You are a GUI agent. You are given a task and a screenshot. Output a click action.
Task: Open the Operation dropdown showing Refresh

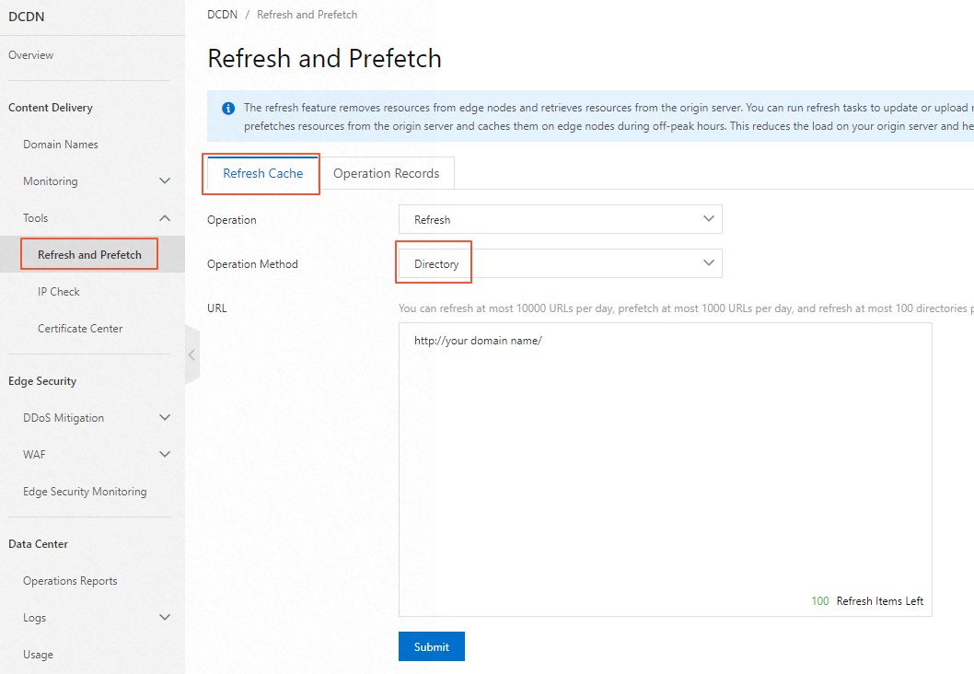(x=560, y=220)
